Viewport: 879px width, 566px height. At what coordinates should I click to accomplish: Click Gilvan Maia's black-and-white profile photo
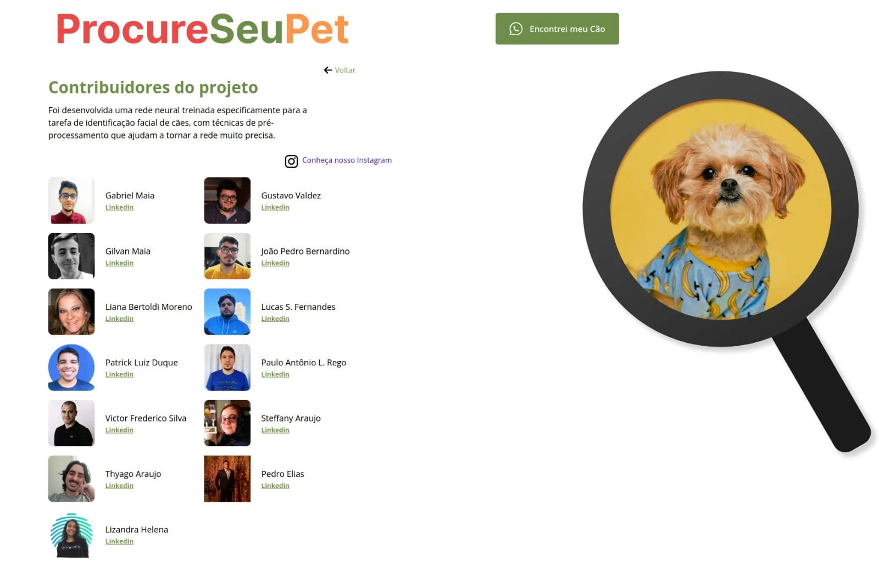71,256
